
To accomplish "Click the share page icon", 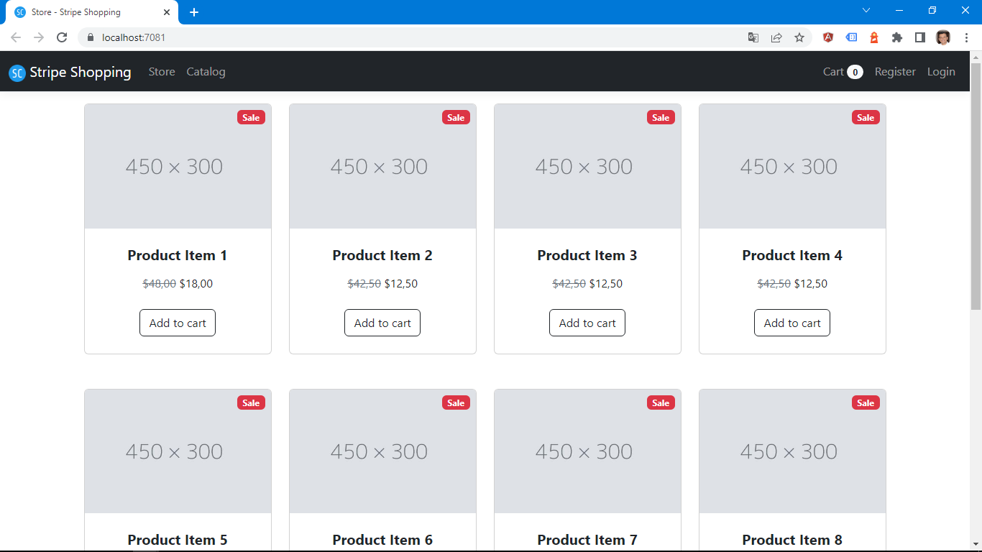I will pyautogui.click(x=776, y=37).
